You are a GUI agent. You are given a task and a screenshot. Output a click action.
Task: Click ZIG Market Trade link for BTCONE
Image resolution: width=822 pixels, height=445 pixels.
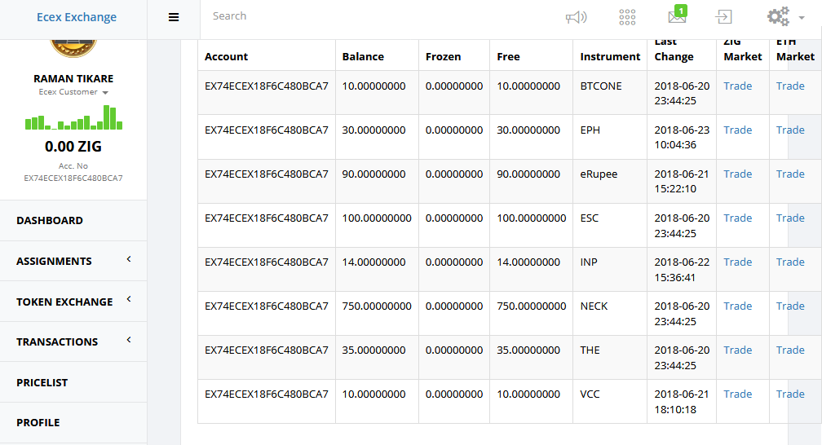click(737, 86)
